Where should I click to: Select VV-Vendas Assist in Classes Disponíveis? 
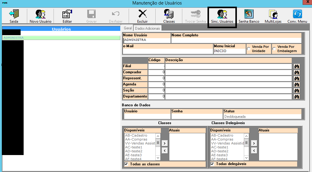[x=140, y=143]
